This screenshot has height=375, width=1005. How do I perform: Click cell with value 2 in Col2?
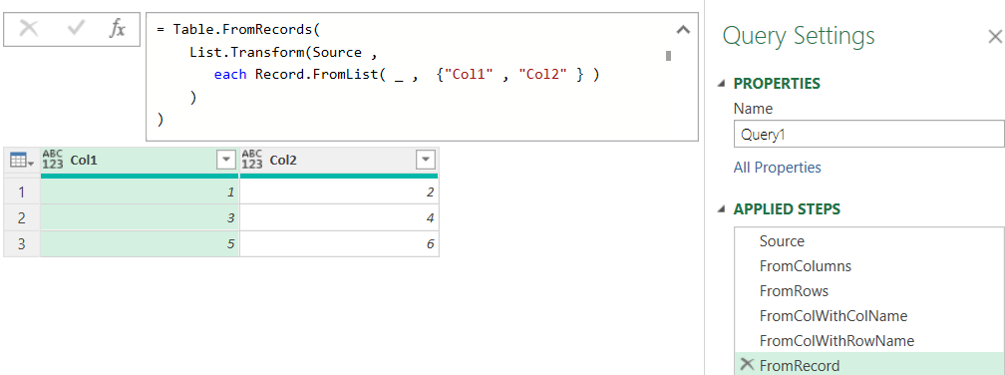(x=339, y=191)
